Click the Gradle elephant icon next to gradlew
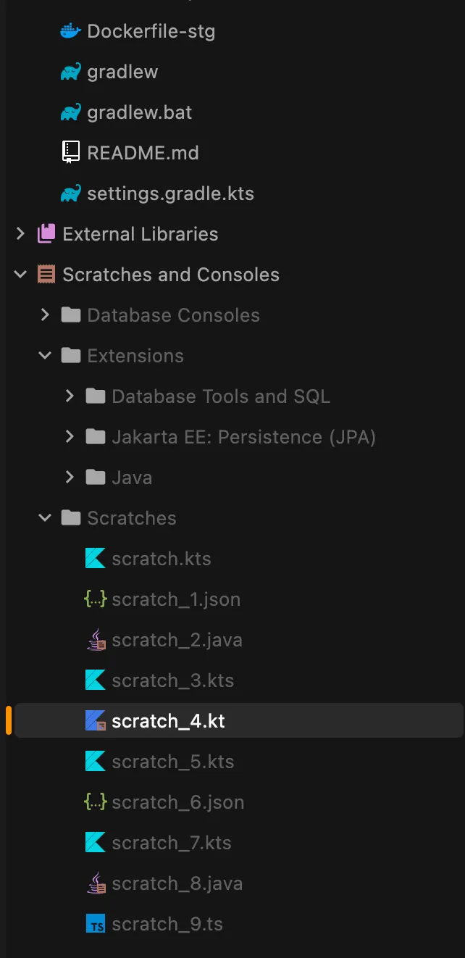 coord(70,72)
